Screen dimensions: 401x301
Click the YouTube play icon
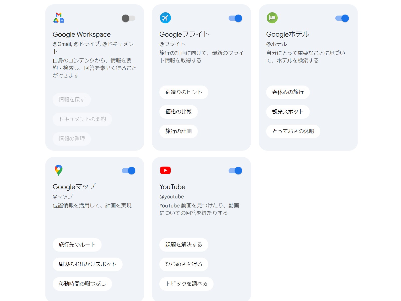pos(165,170)
